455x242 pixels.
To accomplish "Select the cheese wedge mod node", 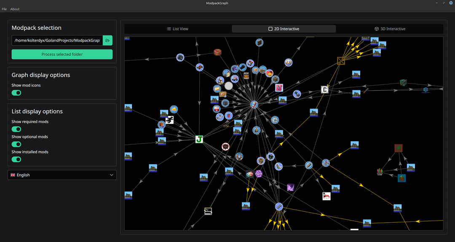I will [x=174, y=109].
